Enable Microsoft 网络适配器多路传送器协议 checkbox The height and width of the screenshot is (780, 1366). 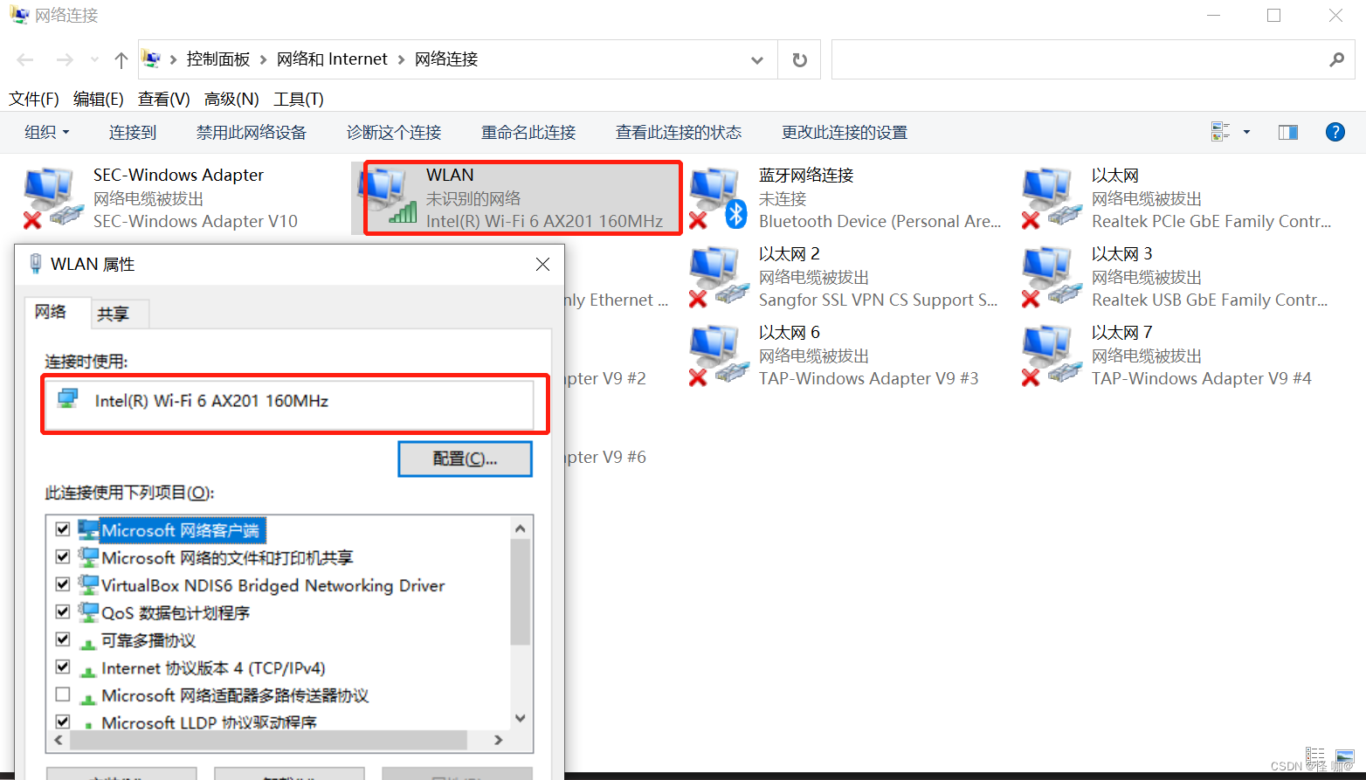(x=63, y=694)
